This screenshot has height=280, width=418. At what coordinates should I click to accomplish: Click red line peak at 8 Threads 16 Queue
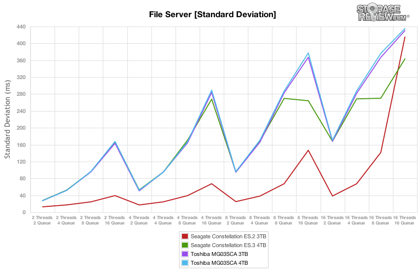(x=308, y=150)
